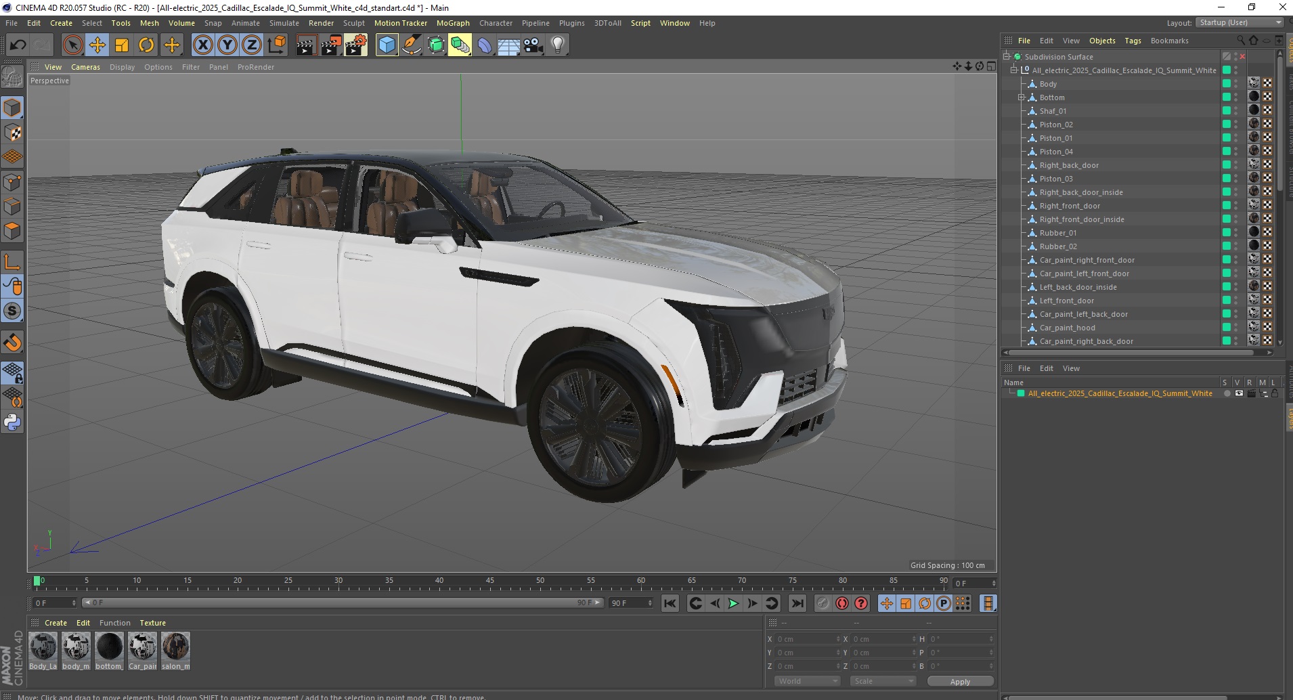Screen dimensions: 1293x700
Task: Switch to the Tags menu in Object Manager
Action: pyautogui.click(x=1133, y=41)
